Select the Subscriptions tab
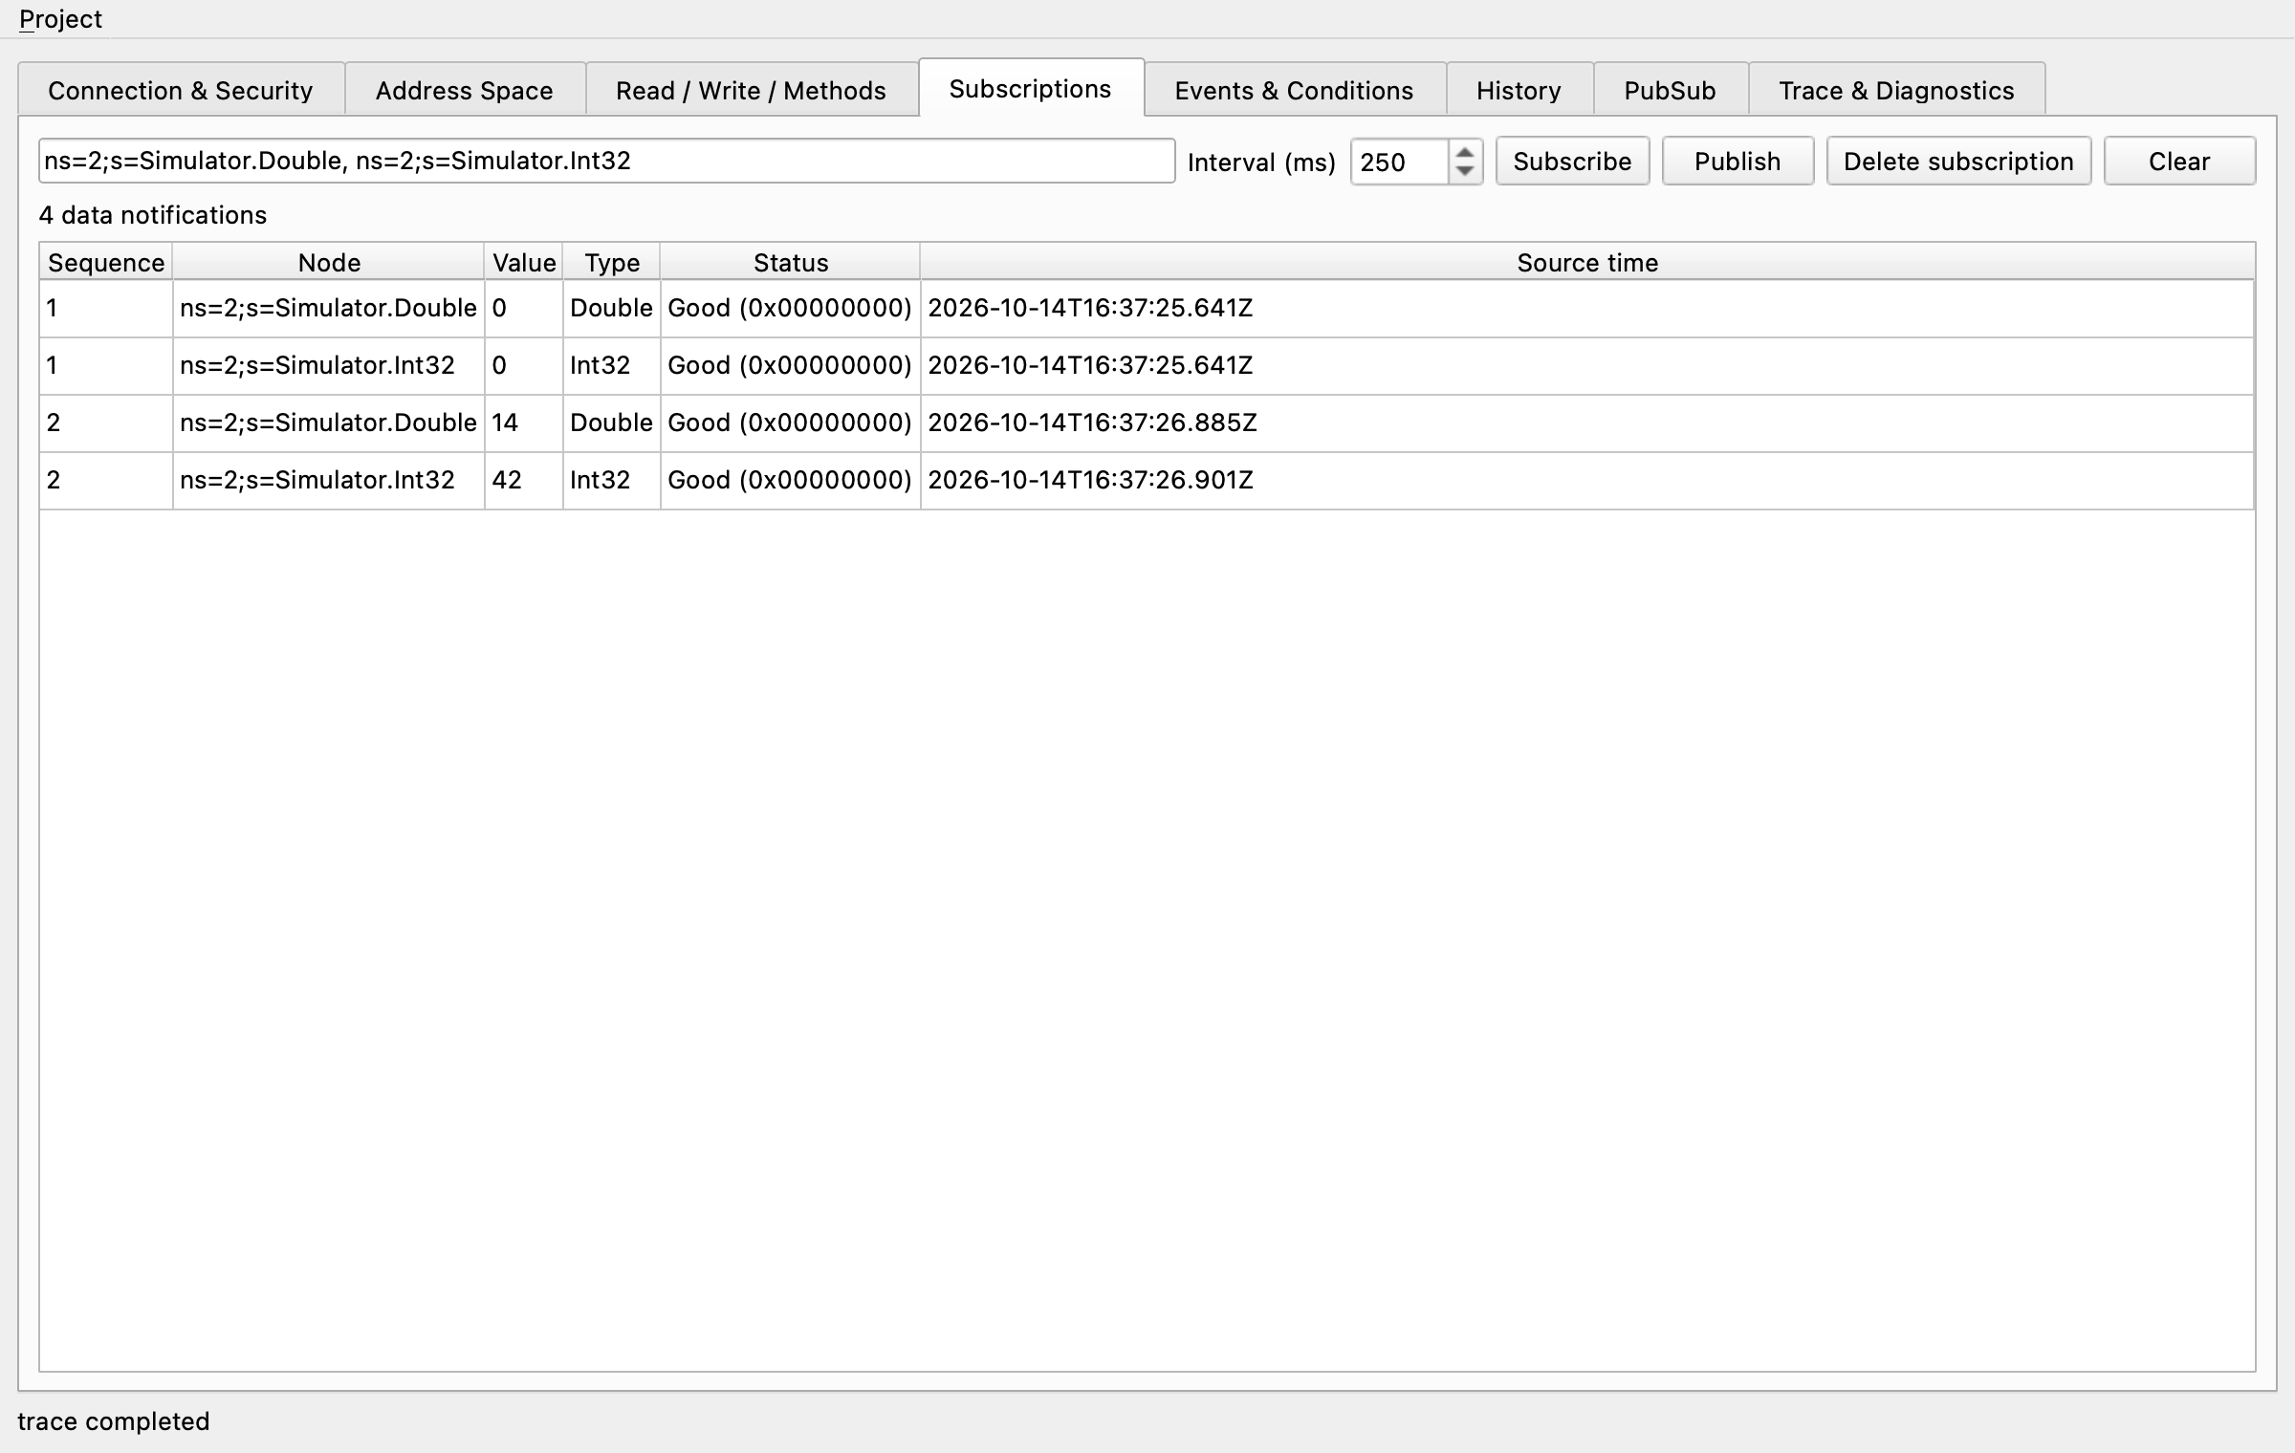Image resolution: width=2295 pixels, height=1453 pixels. [x=1031, y=88]
